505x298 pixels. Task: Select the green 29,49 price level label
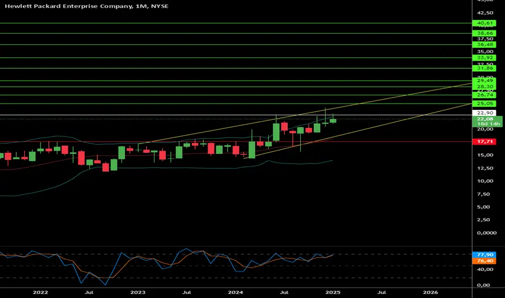(x=484, y=81)
